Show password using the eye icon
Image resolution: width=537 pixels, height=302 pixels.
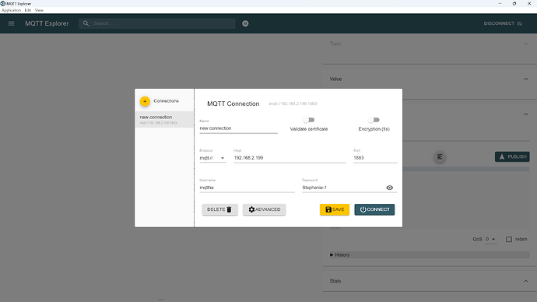tap(389, 188)
